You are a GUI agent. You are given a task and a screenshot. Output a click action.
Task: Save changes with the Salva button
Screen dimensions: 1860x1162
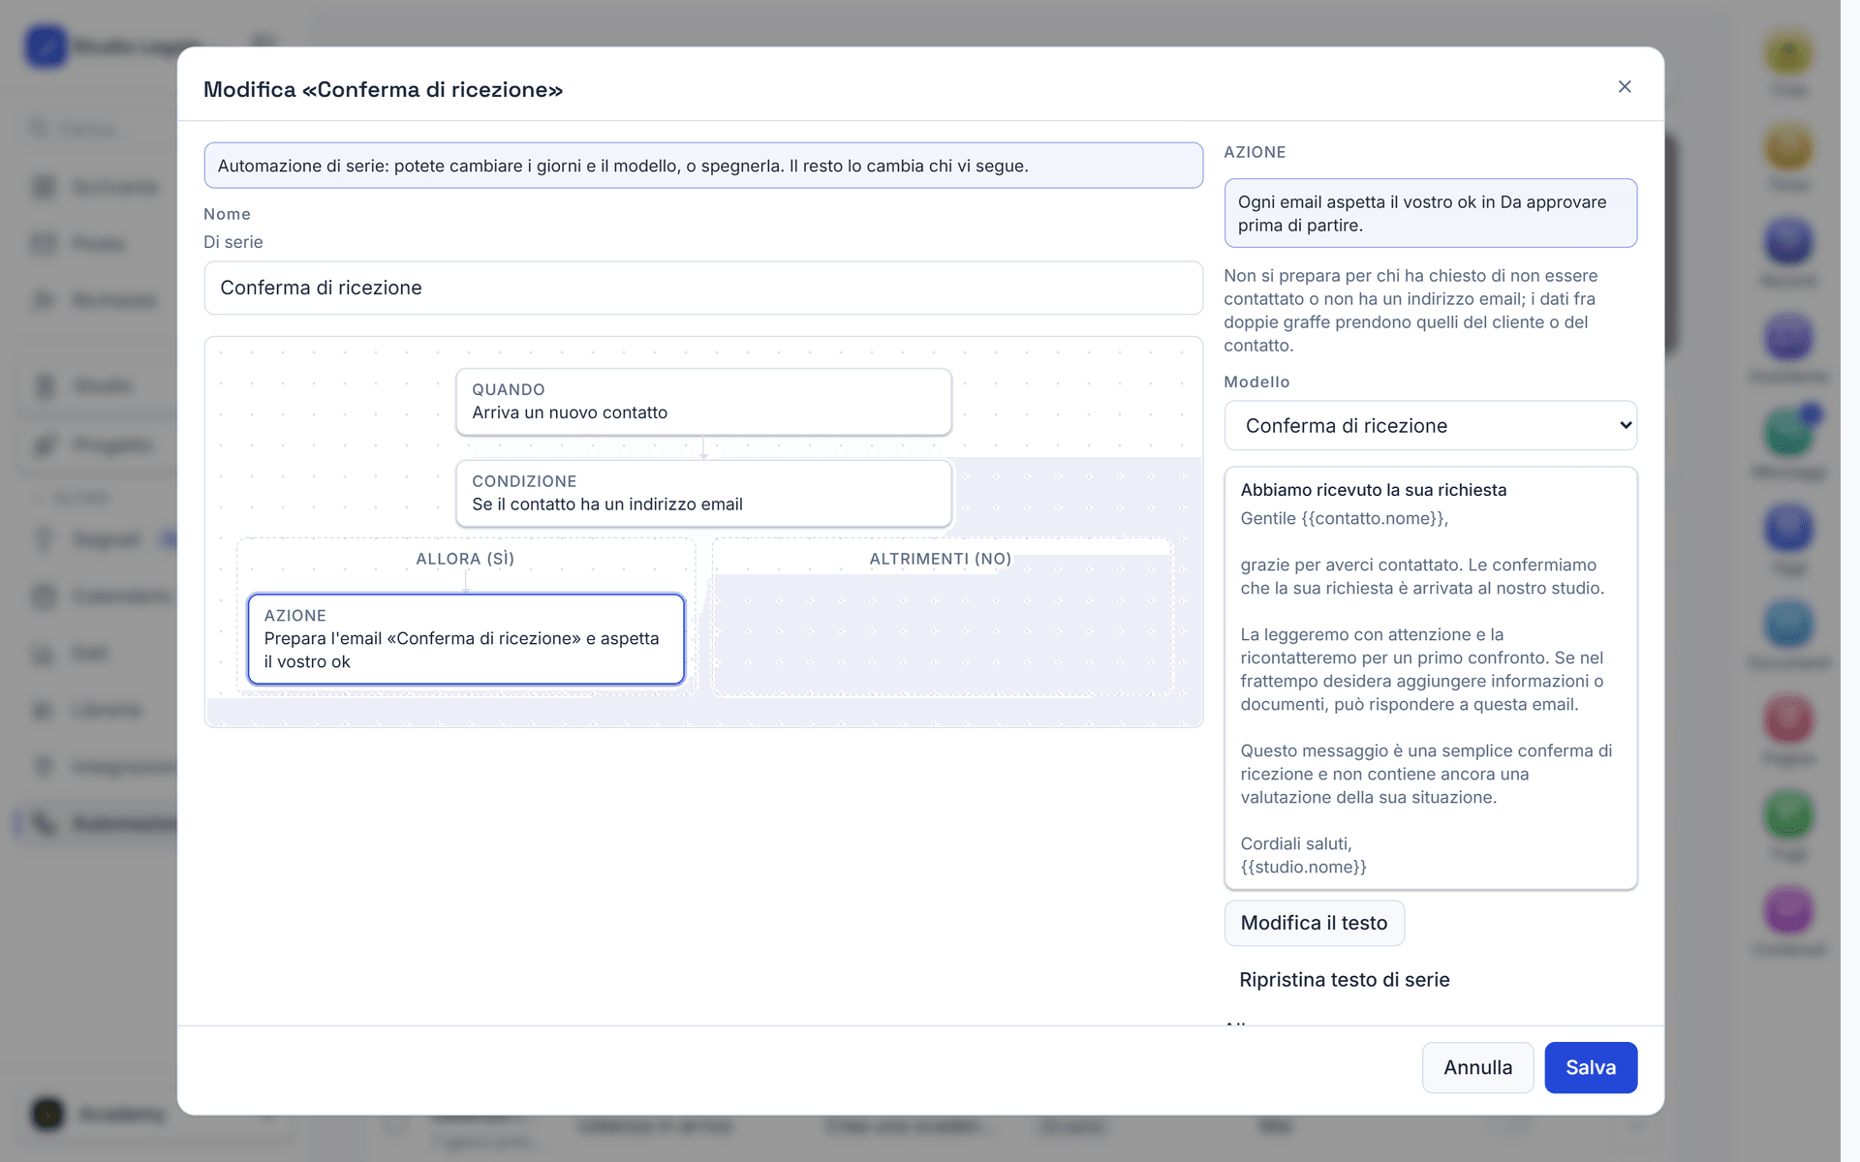1591,1067
